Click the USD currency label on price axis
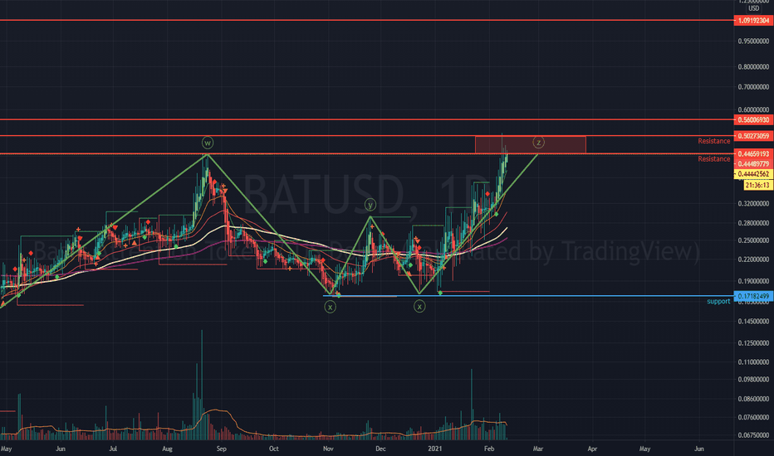This screenshot has width=774, height=456. click(754, 8)
